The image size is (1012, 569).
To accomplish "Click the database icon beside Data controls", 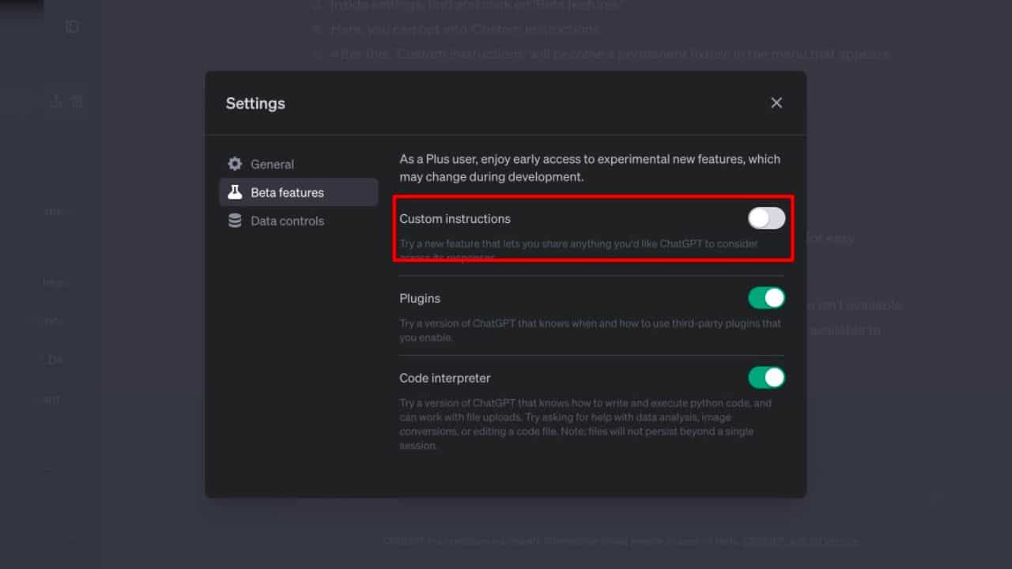I will tap(236, 220).
